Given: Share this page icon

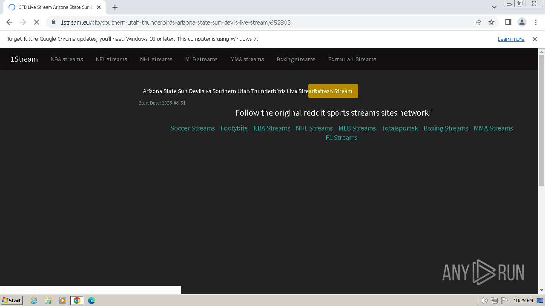Looking at the screenshot, I should pyautogui.click(x=478, y=22).
